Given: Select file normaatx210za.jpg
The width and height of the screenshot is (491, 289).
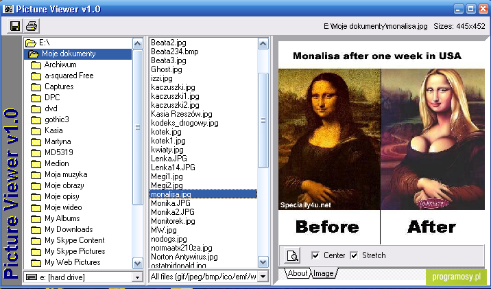Looking at the screenshot, I should pos(181,248).
